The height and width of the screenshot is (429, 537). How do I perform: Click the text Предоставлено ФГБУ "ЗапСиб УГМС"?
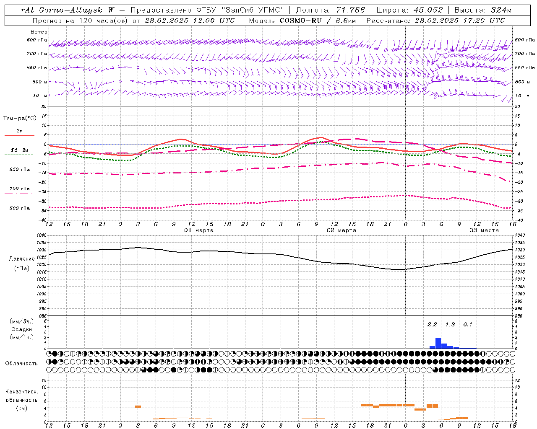tap(208, 10)
